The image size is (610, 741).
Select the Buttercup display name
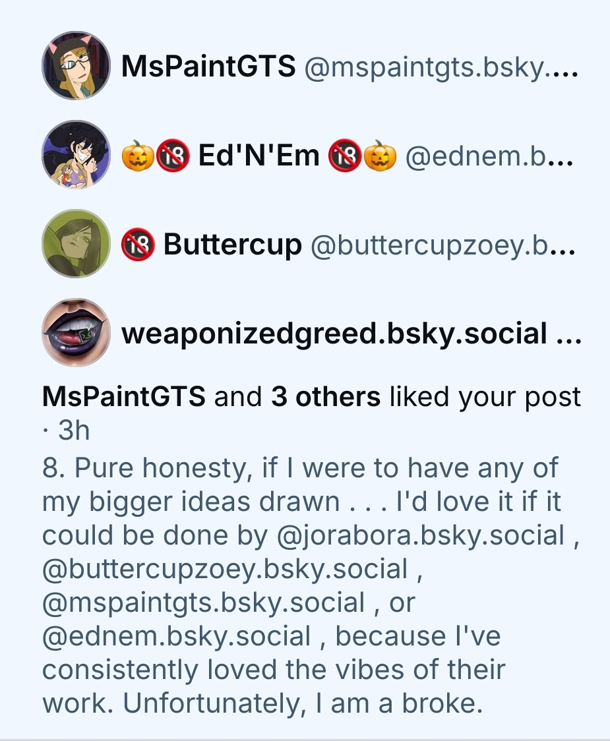click(x=232, y=245)
